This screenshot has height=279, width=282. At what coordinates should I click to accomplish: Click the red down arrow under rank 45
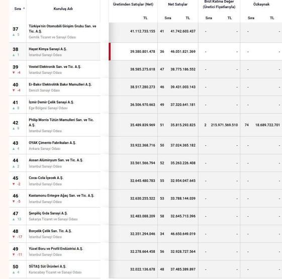(14, 184)
